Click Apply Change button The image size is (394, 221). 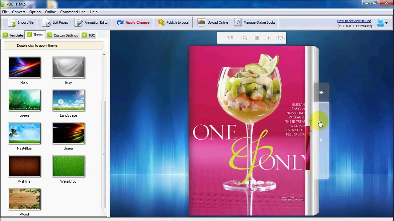pyautogui.click(x=133, y=22)
